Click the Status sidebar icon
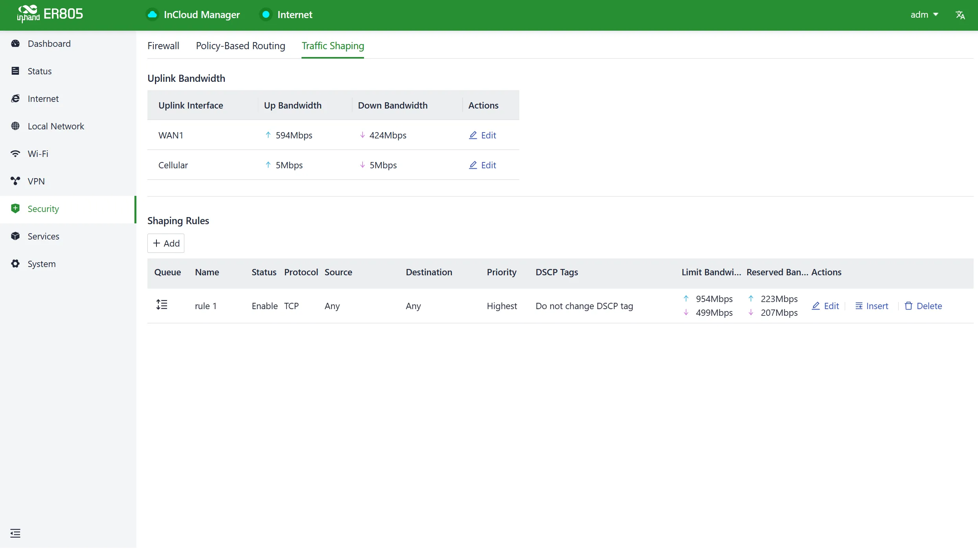978x549 pixels. coord(15,71)
